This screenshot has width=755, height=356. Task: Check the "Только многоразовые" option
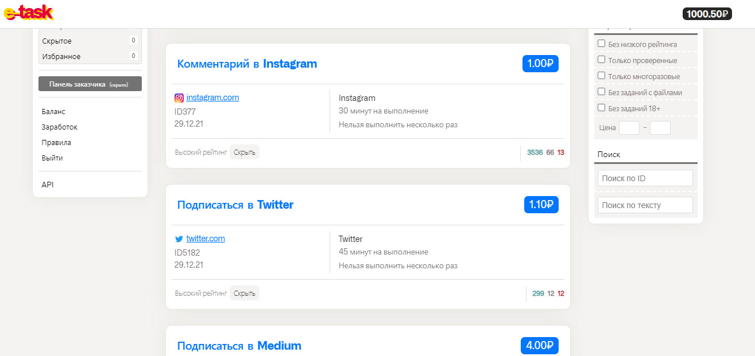pyautogui.click(x=602, y=76)
